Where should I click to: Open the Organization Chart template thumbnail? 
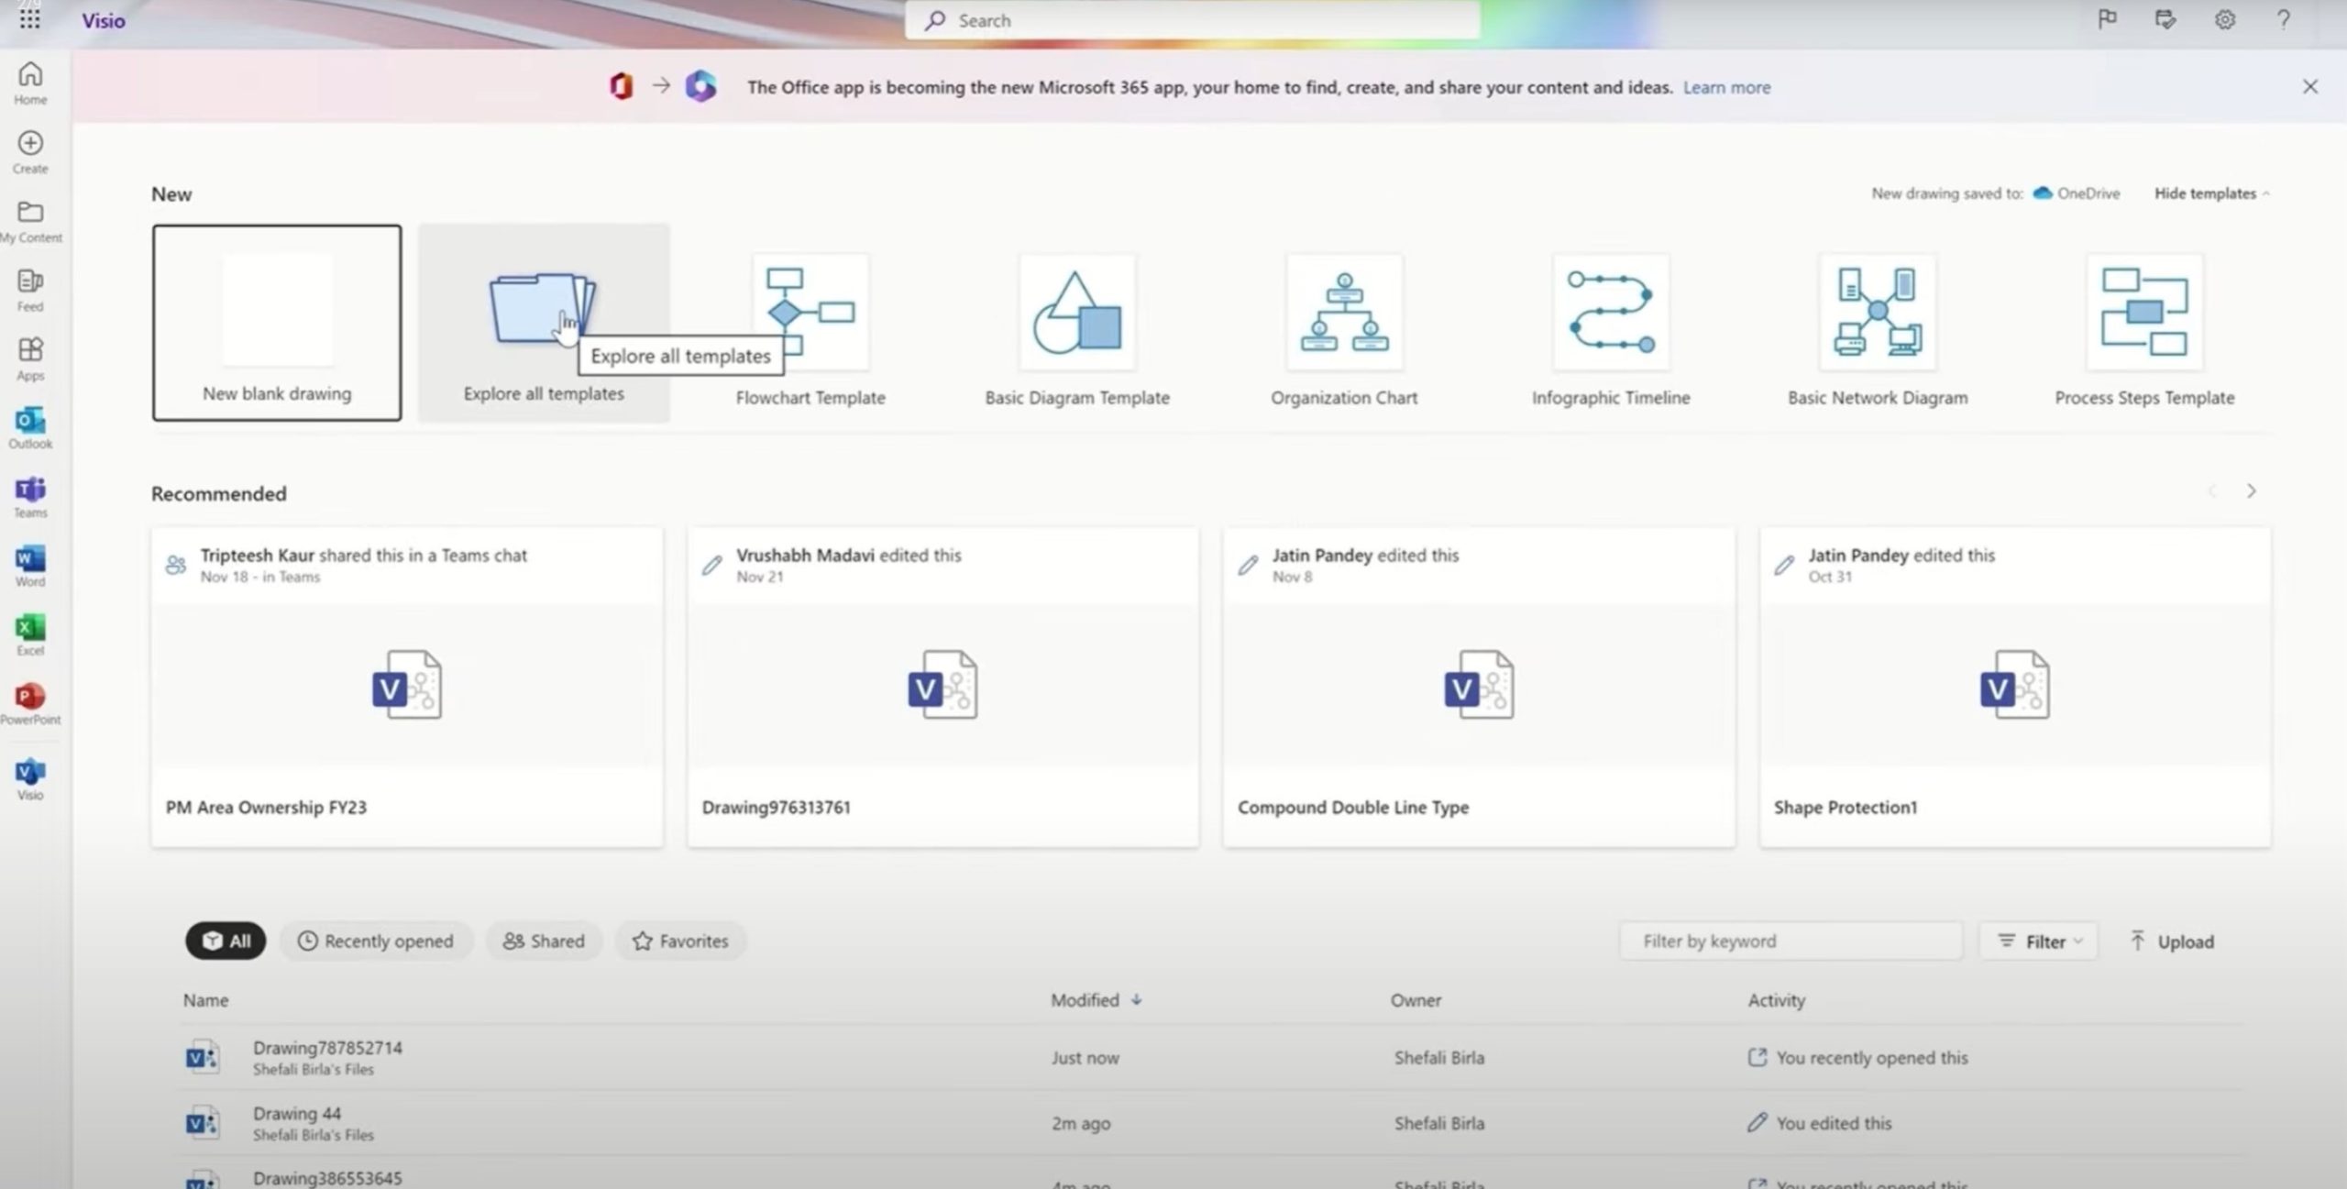click(x=1343, y=313)
